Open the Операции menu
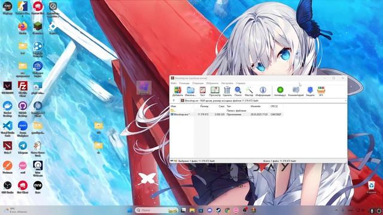The image size is (383, 215). pos(197,83)
